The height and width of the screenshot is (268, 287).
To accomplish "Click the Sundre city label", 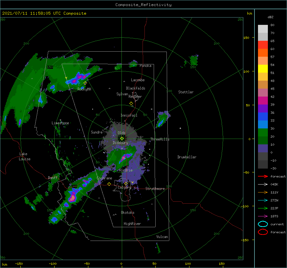I will (x=97, y=132).
